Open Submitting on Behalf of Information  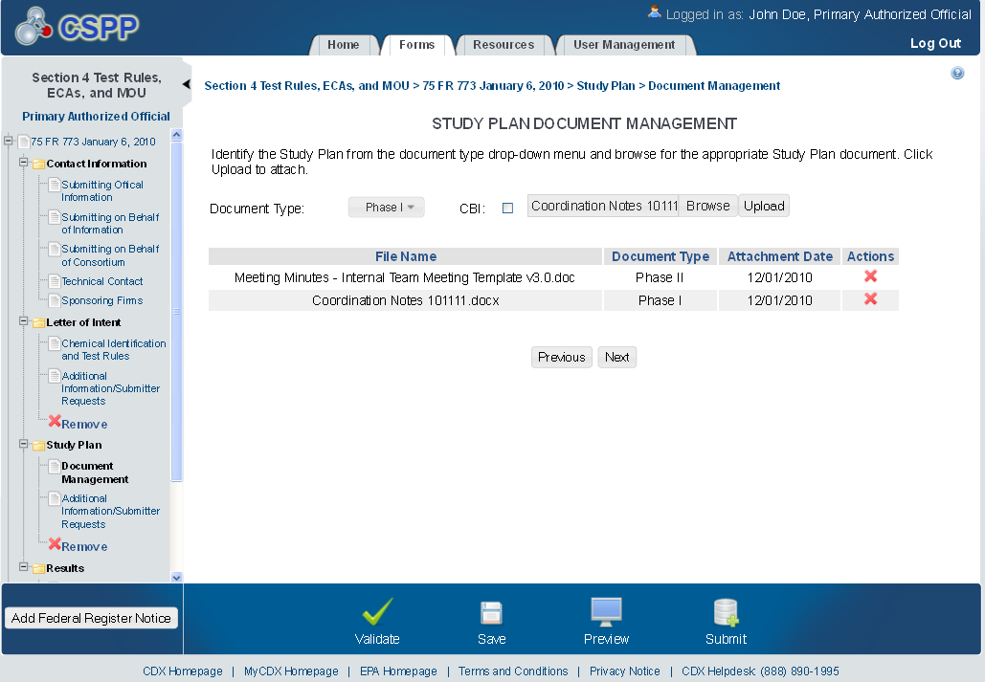point(110,224)
